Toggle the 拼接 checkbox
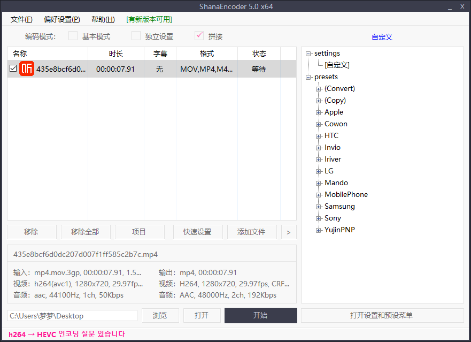 pos(199,36)
